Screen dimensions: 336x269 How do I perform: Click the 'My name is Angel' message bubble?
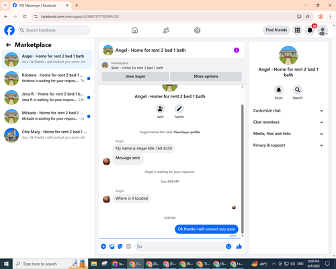click(144, 149)
